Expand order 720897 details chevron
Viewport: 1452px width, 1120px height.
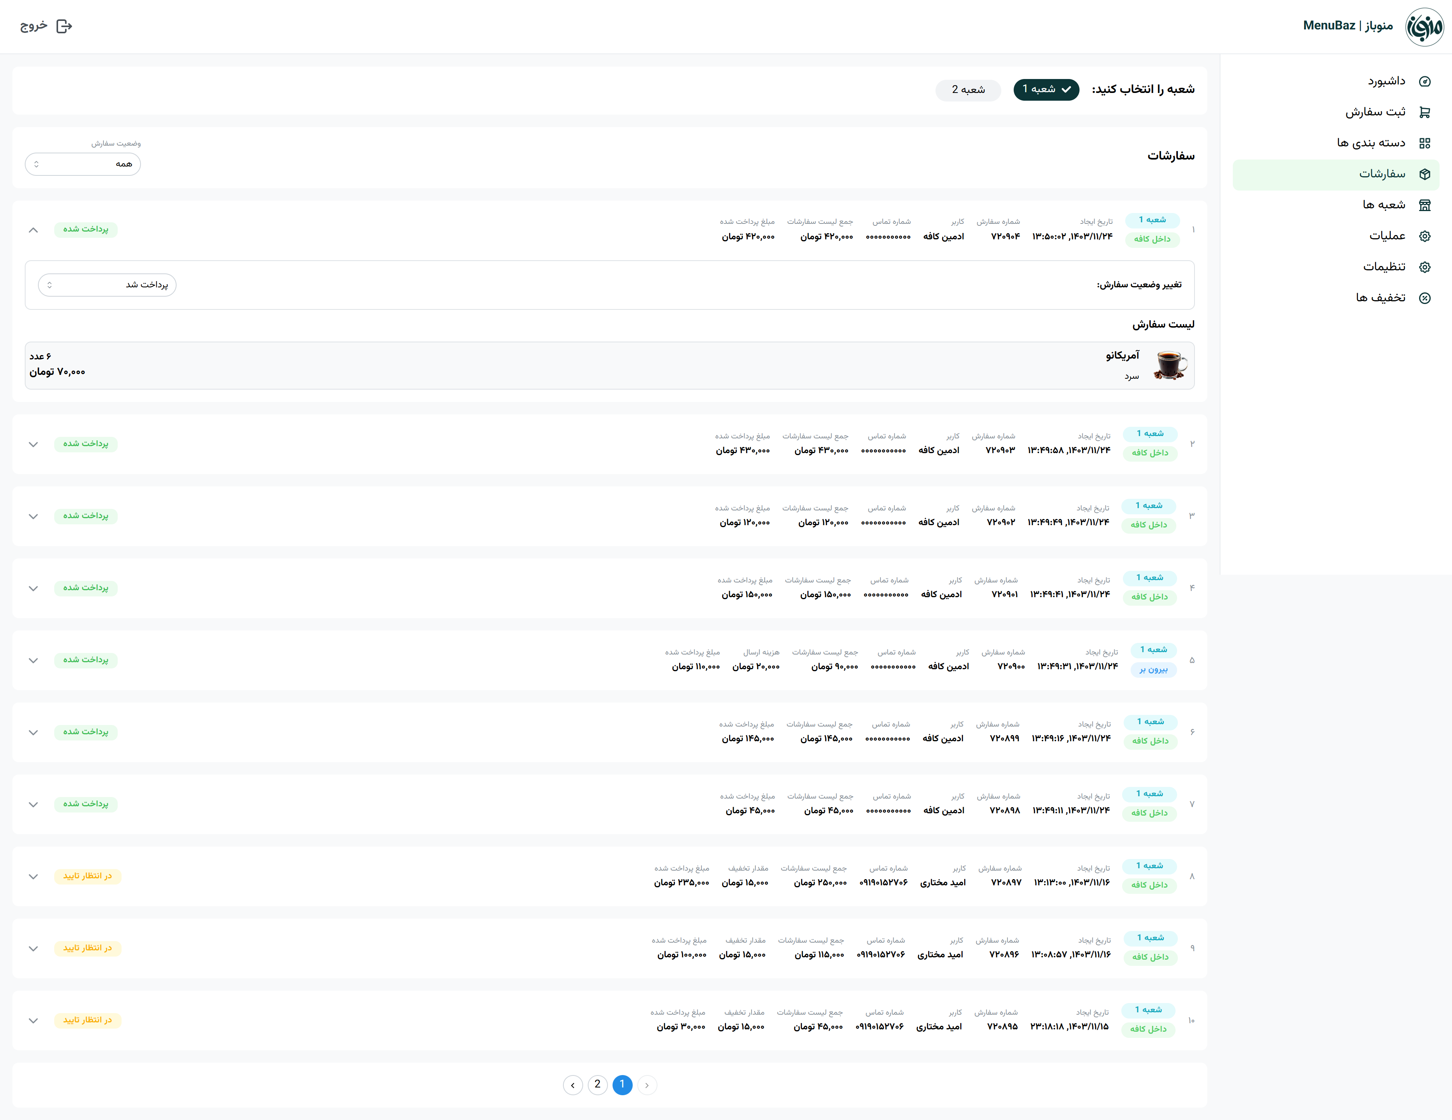pyautogui.click(x=33, y=876)
